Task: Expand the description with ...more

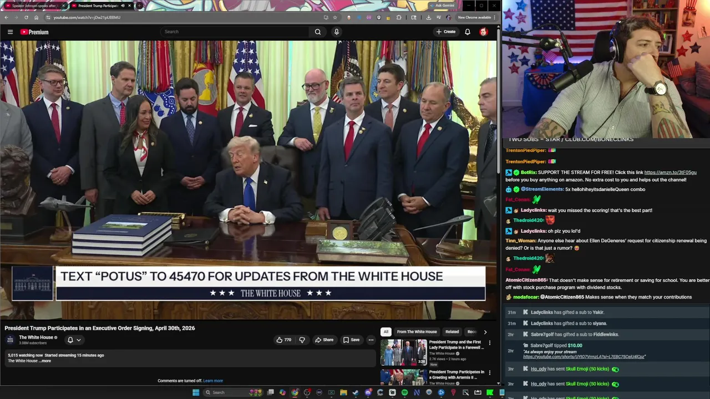Action: tap(46, 361)
